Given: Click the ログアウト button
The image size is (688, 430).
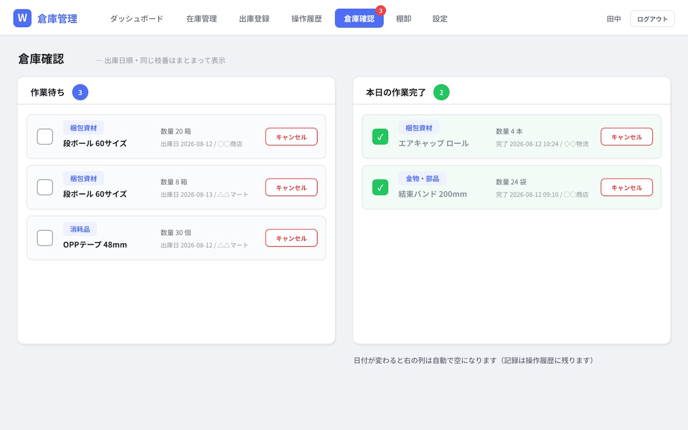Looking at the screenshot, I should 652,19.
